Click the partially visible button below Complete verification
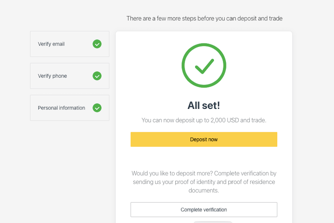 click(x=213, y=222)
